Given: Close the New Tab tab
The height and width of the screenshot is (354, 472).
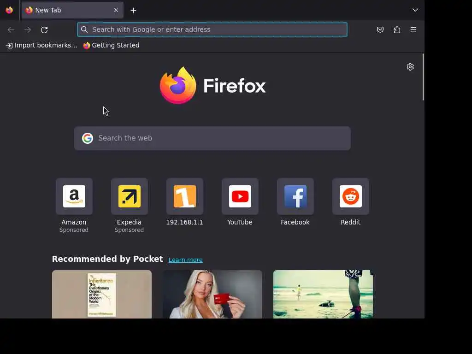Looking at the screenshot, I should (x=116, y=10).
